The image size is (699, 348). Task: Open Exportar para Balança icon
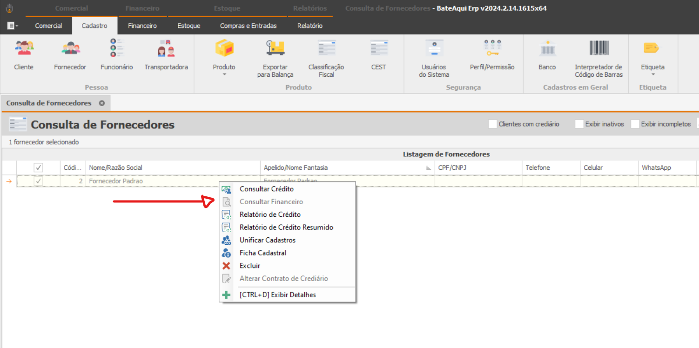pos(276,48)
